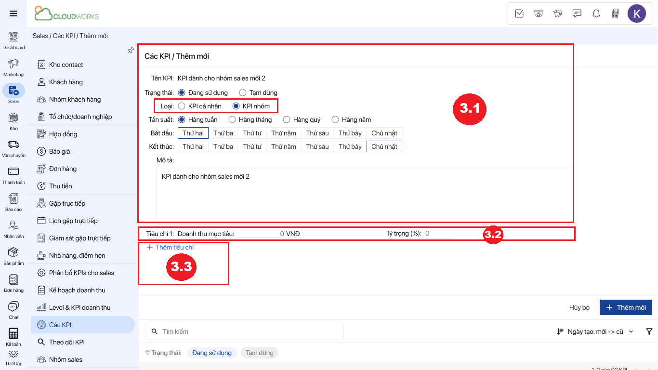Screen dimensions: 658x370
Task: Select the KPI cá nhân radio option
Action: pyautogui.click(x=182, y=106)
